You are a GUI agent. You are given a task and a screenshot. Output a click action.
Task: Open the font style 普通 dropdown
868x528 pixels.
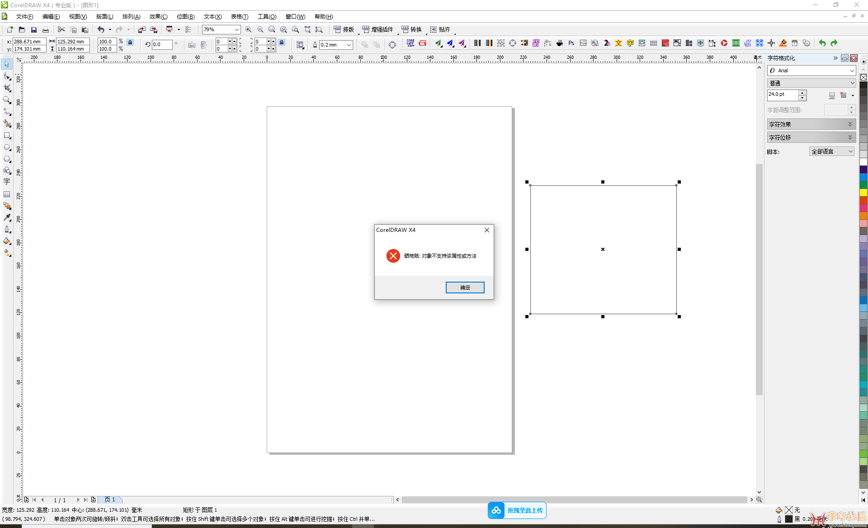(x=852, y=83)
